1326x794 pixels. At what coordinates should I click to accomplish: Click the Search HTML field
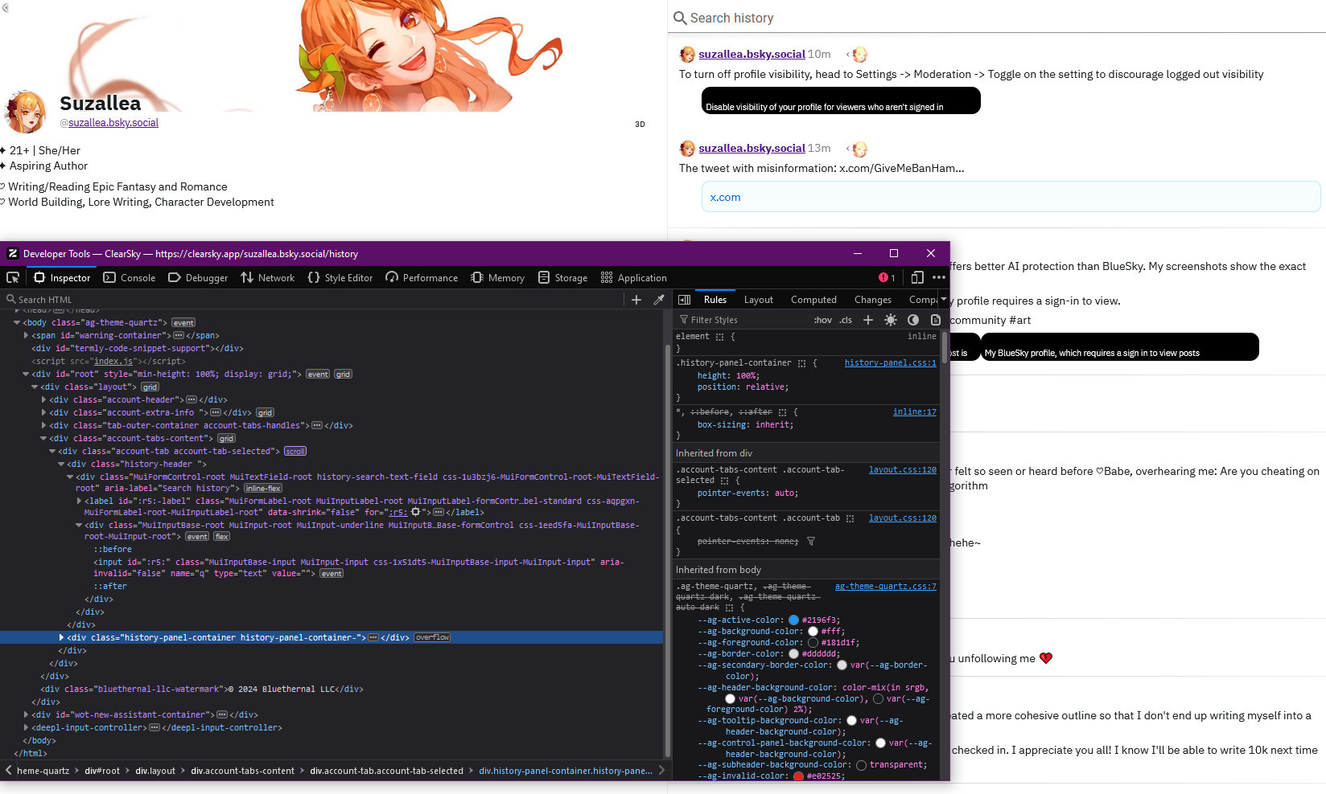314,299
